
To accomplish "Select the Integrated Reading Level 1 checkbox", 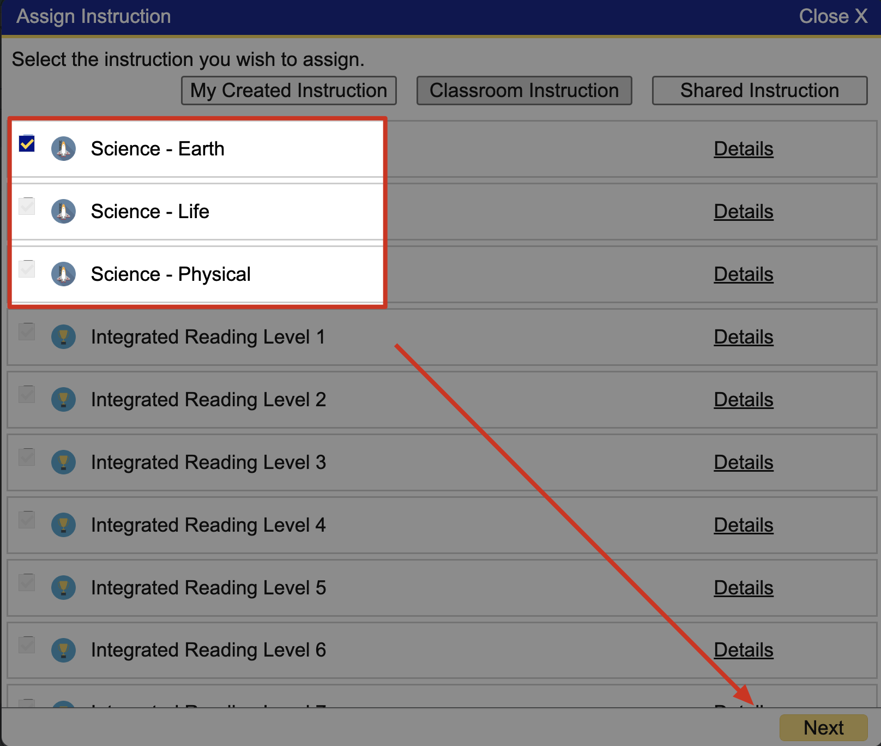I will click(26, 332).
